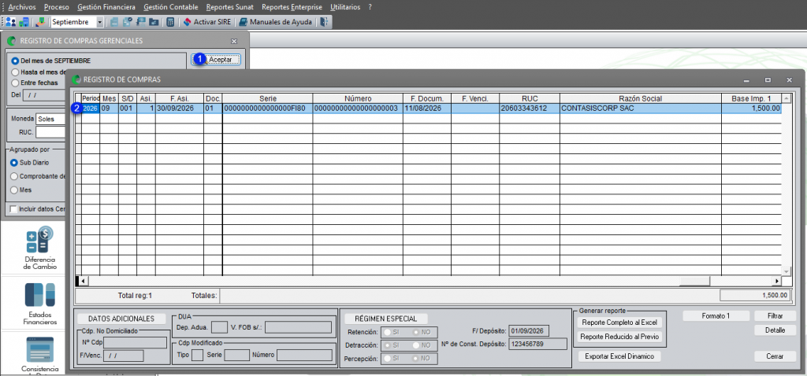This screenshot has height=376, width=807.
Task: Click the F/ Depósito date field
Action: click(x=529, y=331)
